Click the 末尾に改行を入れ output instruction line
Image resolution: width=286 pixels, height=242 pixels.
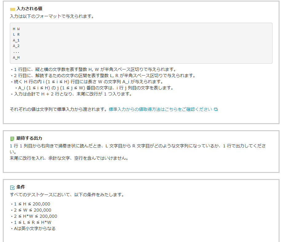point(69,158)
